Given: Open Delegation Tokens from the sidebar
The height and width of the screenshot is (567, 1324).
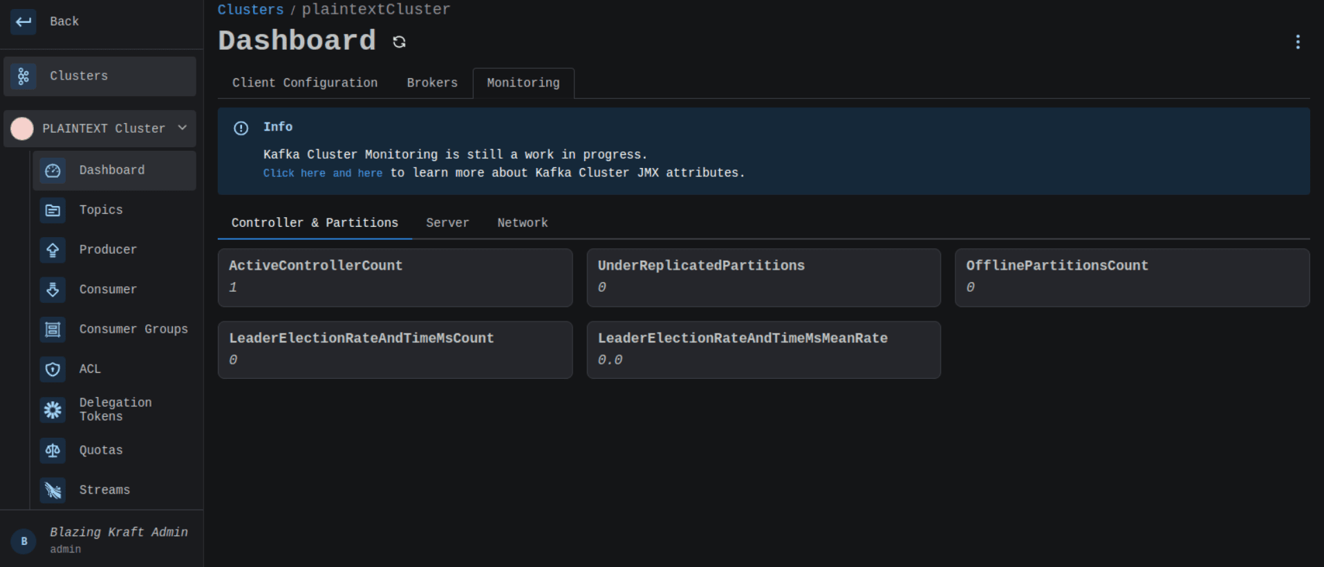Looking at the screenshot, I should pyautogui.click(x=115, y=409).
